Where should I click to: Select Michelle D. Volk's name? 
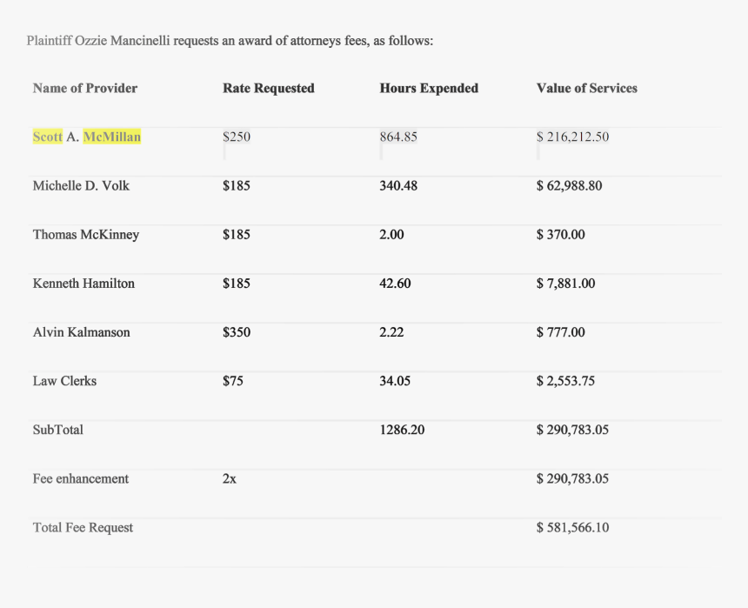coord(81,185)
